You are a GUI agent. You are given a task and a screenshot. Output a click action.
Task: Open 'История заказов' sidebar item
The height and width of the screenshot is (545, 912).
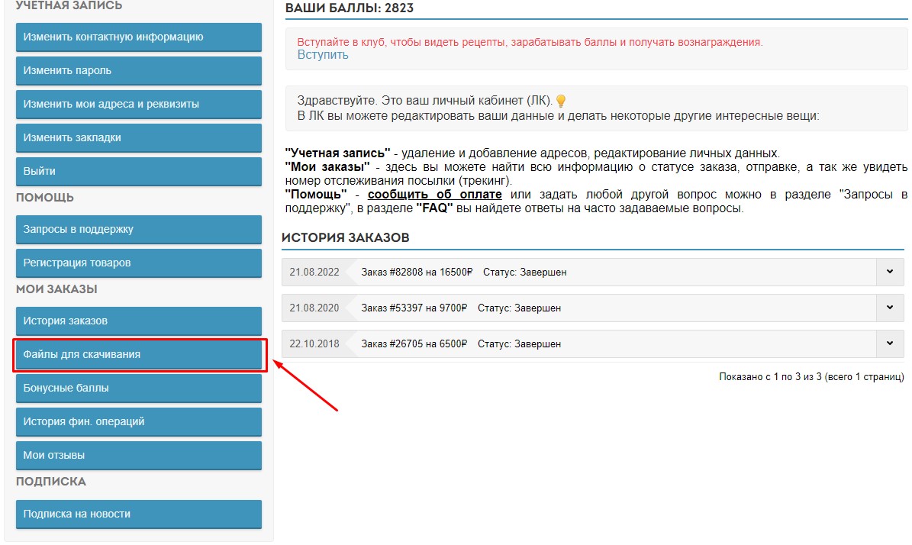(x=139, y=321)
